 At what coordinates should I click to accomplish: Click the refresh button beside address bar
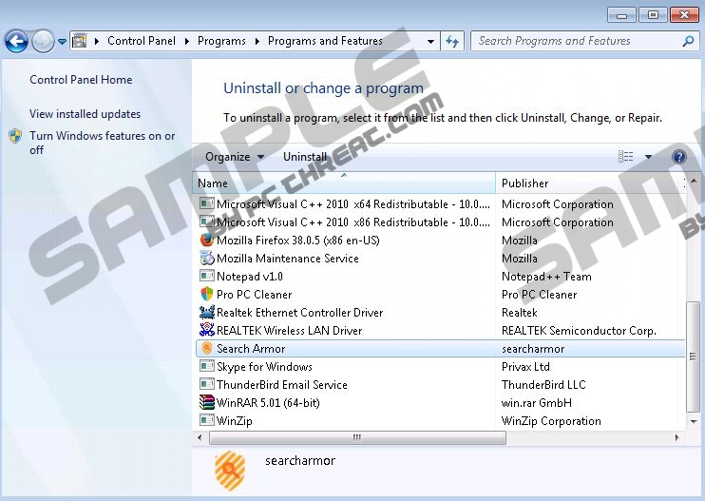[452, 42]
